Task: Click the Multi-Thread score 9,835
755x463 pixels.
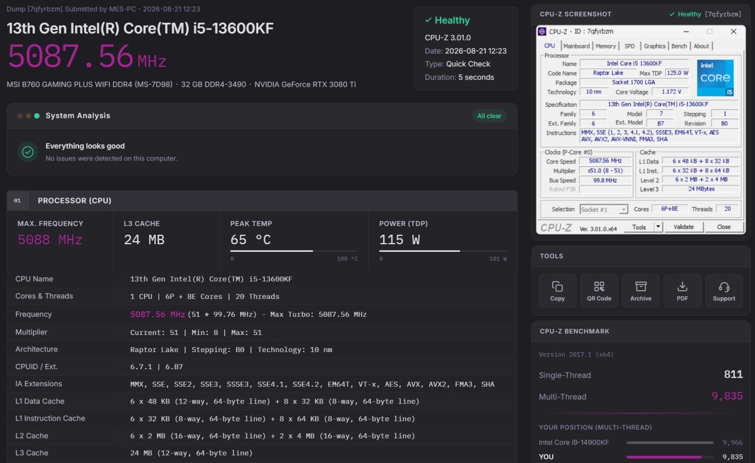Action: (727, 396)
